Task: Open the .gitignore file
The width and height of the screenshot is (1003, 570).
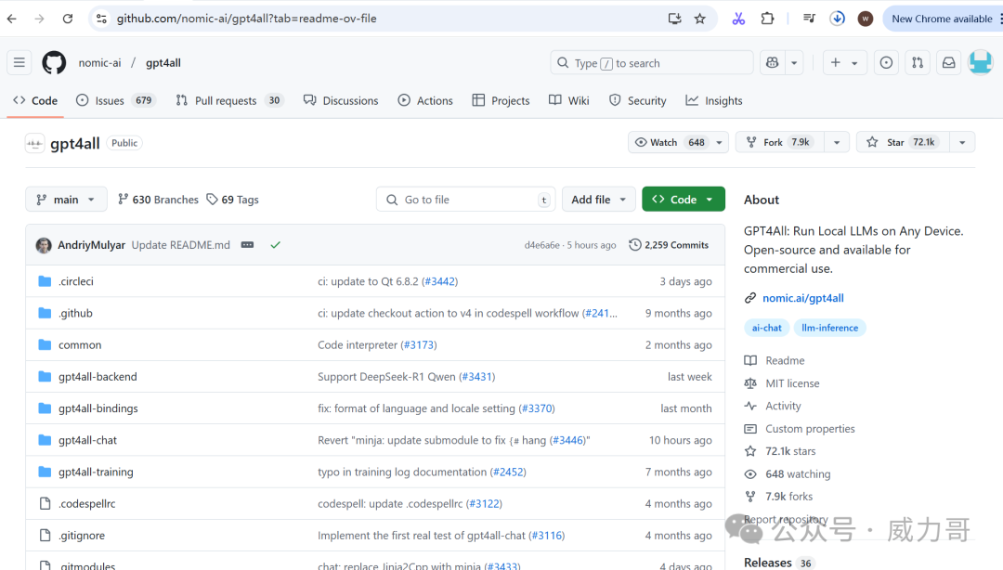Action: [81, 536]
